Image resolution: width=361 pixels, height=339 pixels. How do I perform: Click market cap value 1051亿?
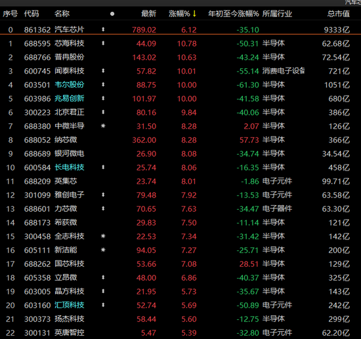(337, 85)
